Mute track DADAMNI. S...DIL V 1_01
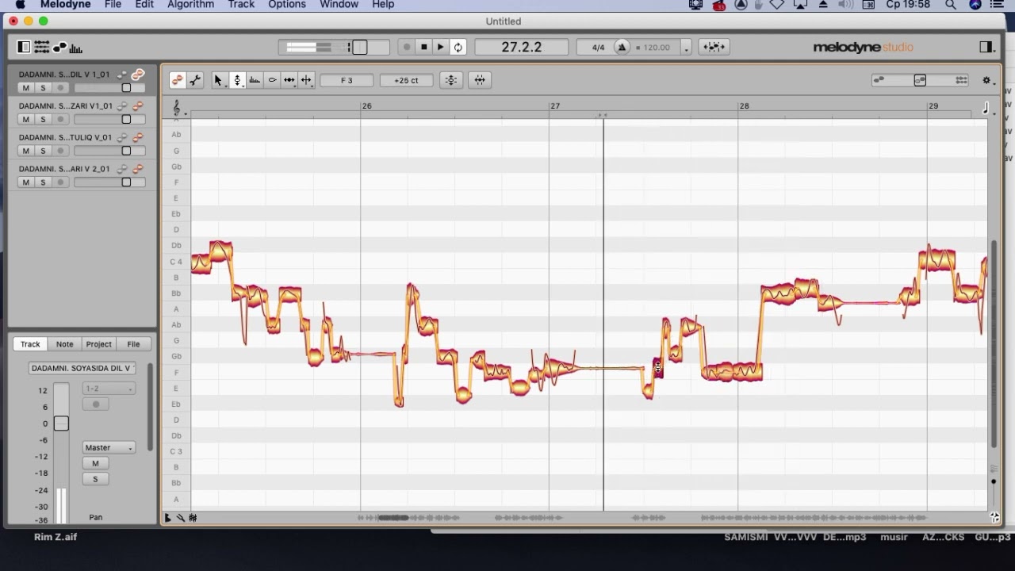This screenshot has width=1015, height=571. [25, 88]
